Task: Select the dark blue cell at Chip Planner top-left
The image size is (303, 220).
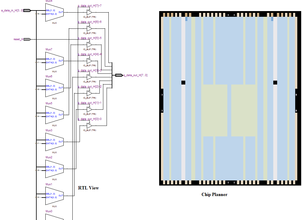Action: point(186,19)
